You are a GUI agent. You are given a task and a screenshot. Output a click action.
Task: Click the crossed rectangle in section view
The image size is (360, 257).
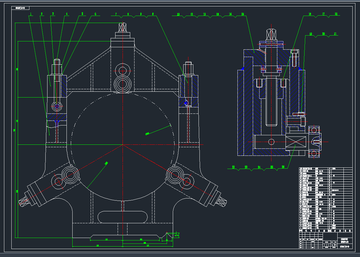coord(296,142)
